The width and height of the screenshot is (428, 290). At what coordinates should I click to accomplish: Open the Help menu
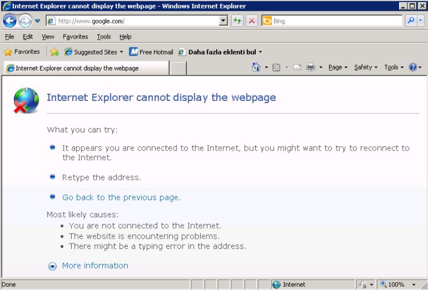(x=125, y=37)
